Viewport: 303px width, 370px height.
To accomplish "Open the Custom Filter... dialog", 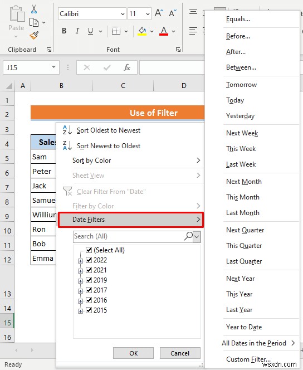I will 248,359.
